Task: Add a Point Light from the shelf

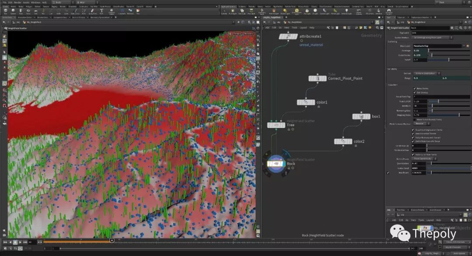Action: [x=233, y=12]
